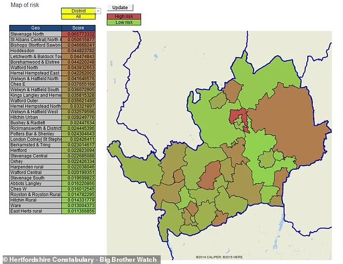The height and width of the screenshot is (264, 343).
Task: Select the Hitchin Urban row
Action: (x=36, y=116)
